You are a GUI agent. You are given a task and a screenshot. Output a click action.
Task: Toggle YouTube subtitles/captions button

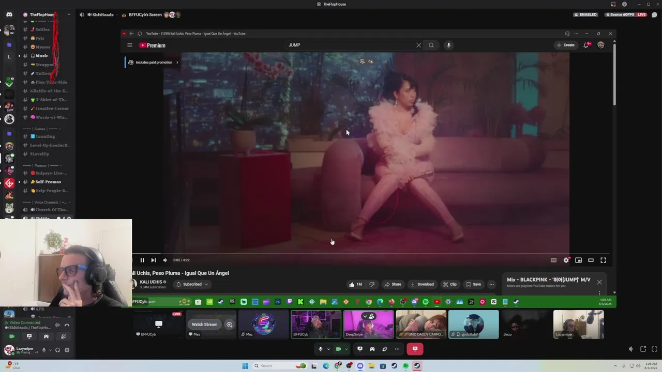553,260
